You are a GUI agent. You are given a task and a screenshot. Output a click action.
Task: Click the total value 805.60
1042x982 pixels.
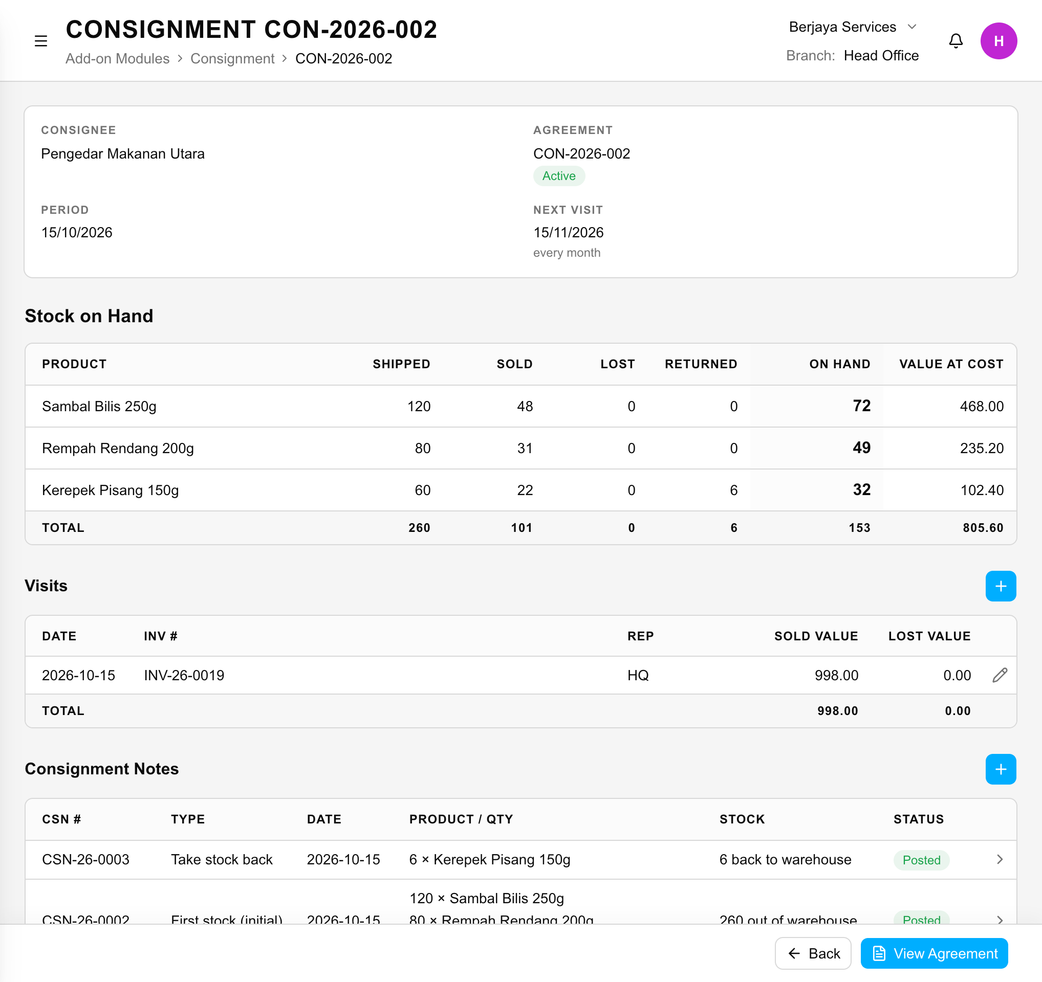click(983, 528)
